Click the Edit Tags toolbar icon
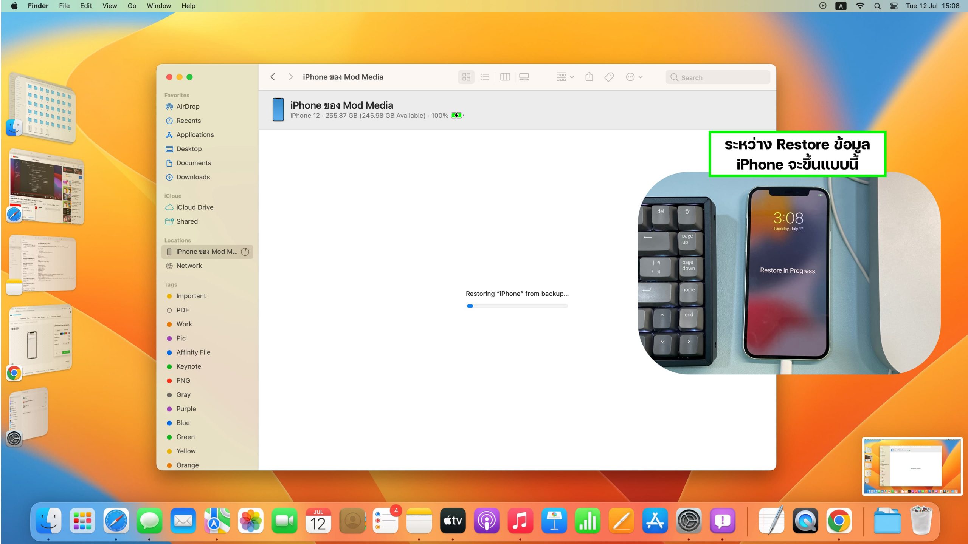Viewport: 968px width, 544px height. pyautogui.click(x=609, y=77)
